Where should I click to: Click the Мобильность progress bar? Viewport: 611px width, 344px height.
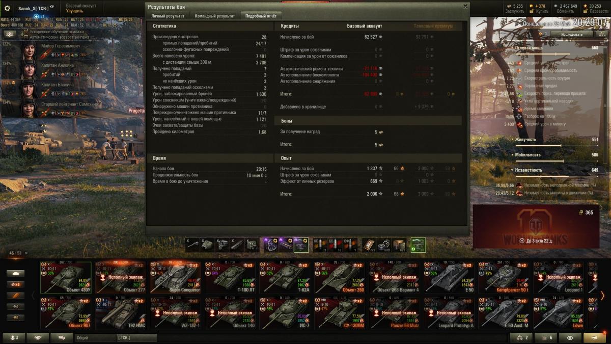(x=557, y=161)
